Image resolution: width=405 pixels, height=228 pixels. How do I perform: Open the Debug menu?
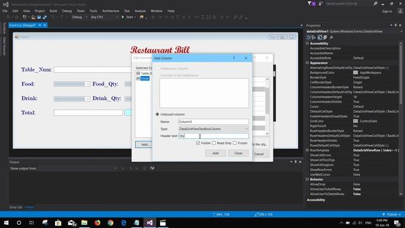click(x=66, y=11)
